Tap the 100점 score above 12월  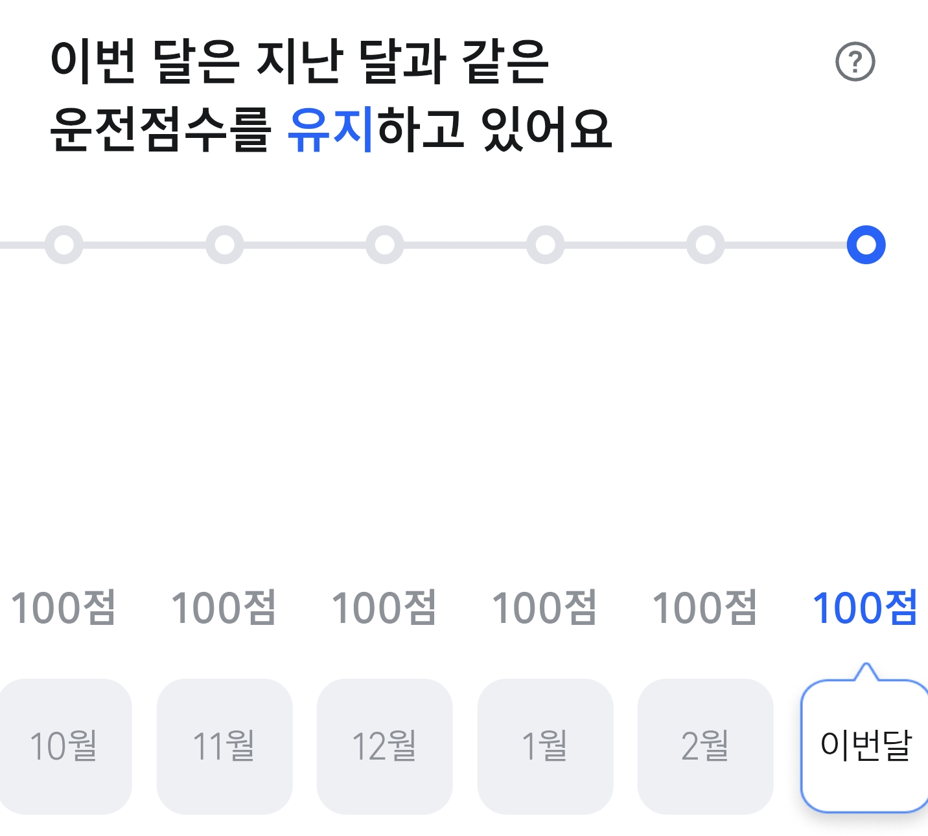[384, 607]
